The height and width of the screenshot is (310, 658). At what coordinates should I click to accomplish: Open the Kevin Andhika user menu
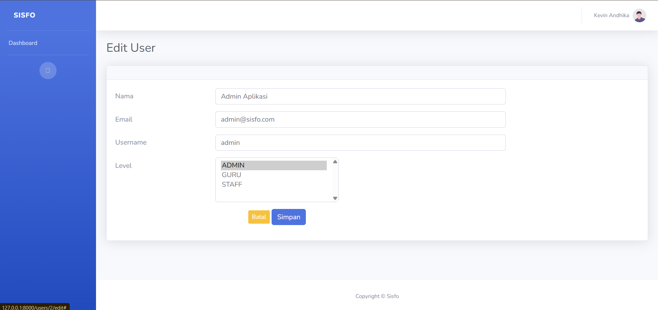(611, 15)
